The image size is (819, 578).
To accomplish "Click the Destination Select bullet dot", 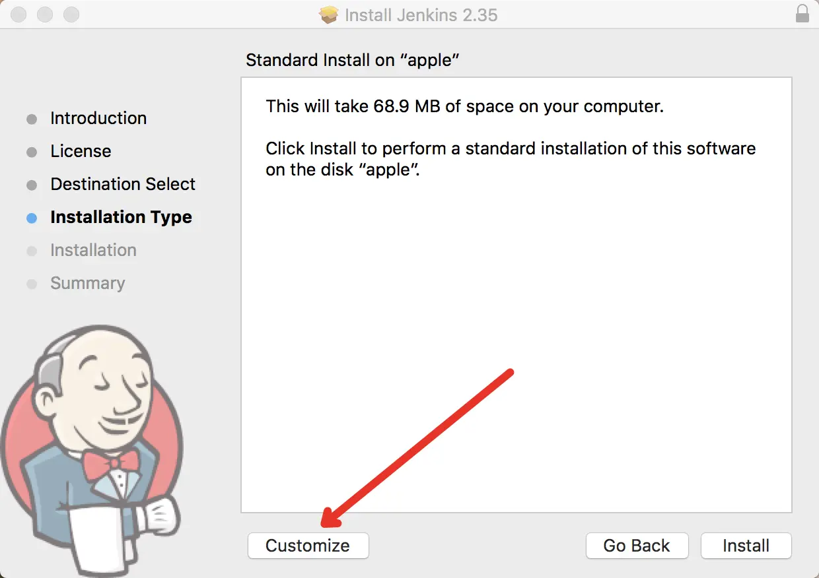I will coord(32,185).
